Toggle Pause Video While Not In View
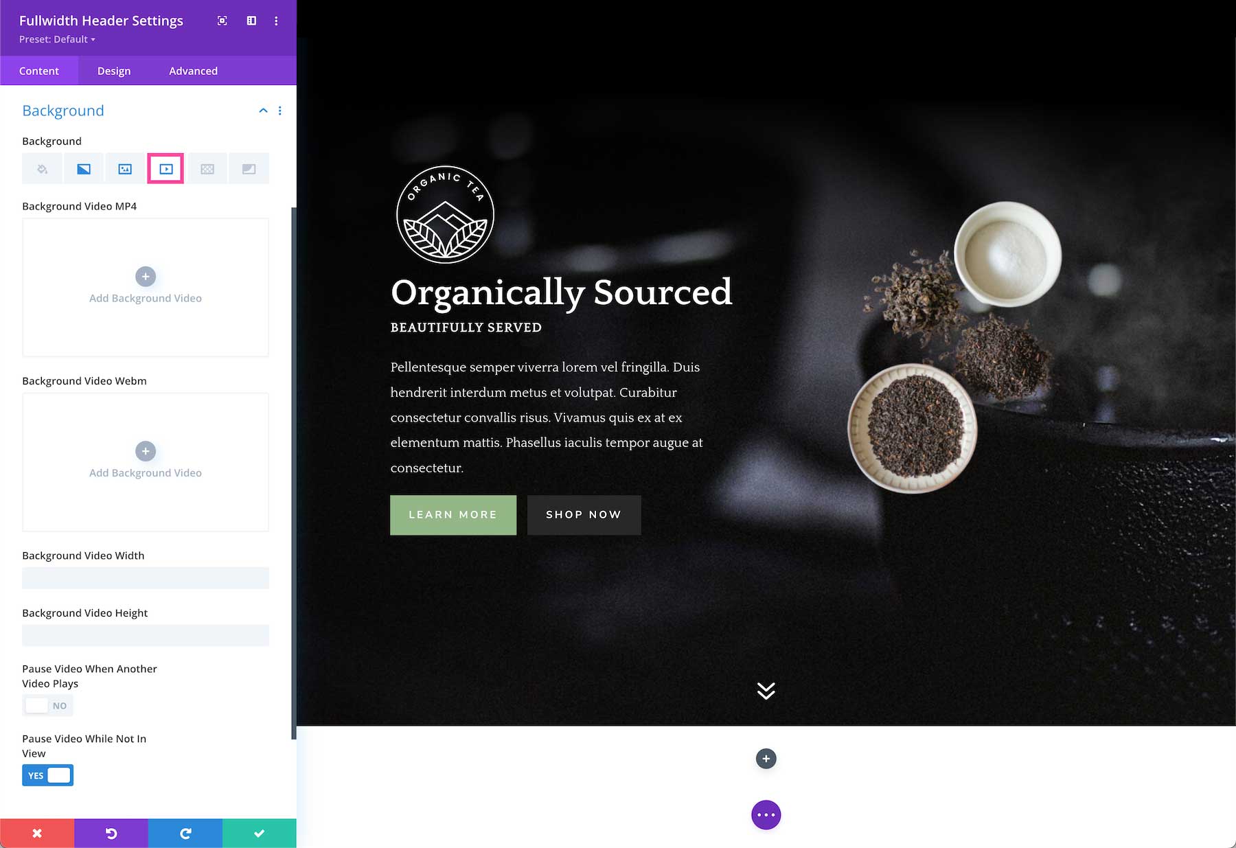This screenshot has height=848, width=1236. [x=48, y=775]
